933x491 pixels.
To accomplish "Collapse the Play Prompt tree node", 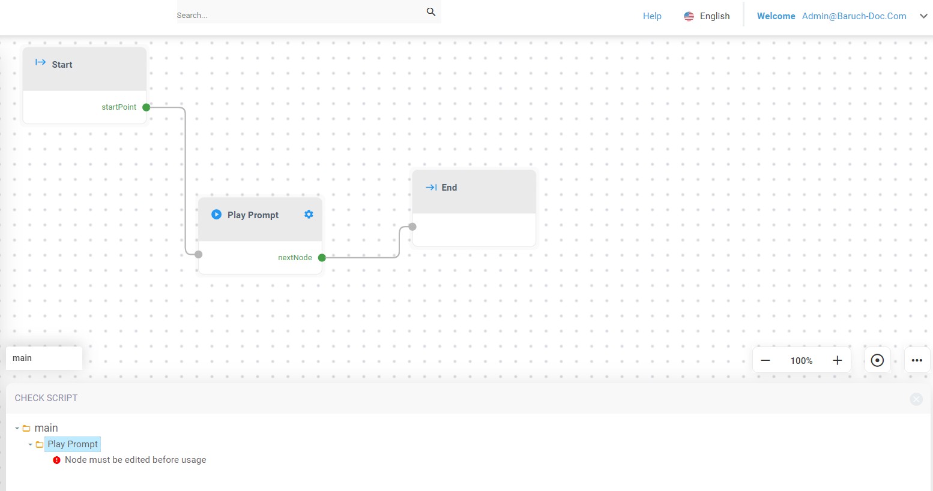I will click(31, 445).
